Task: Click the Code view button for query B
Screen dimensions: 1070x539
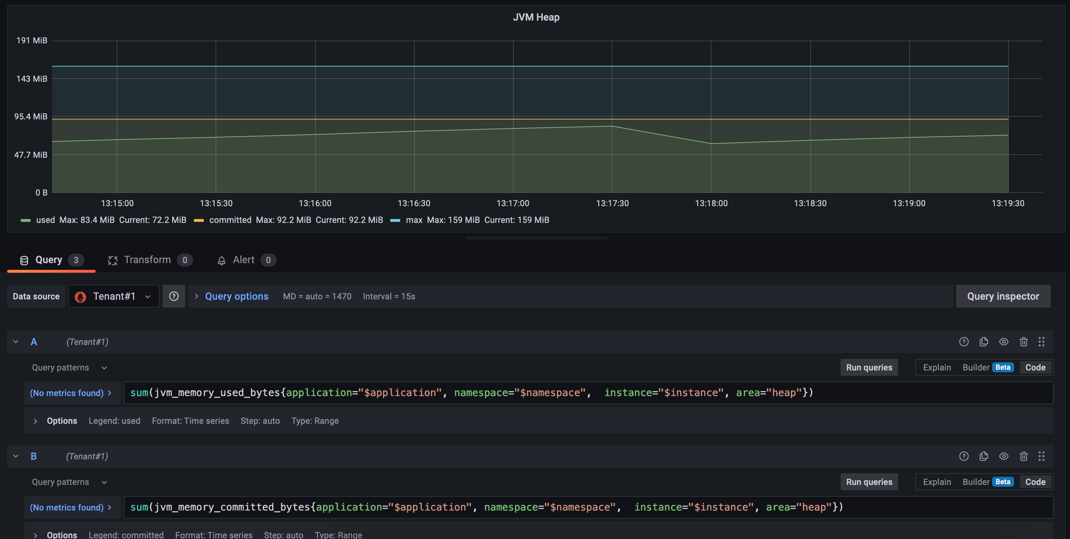Action: 1035,482
